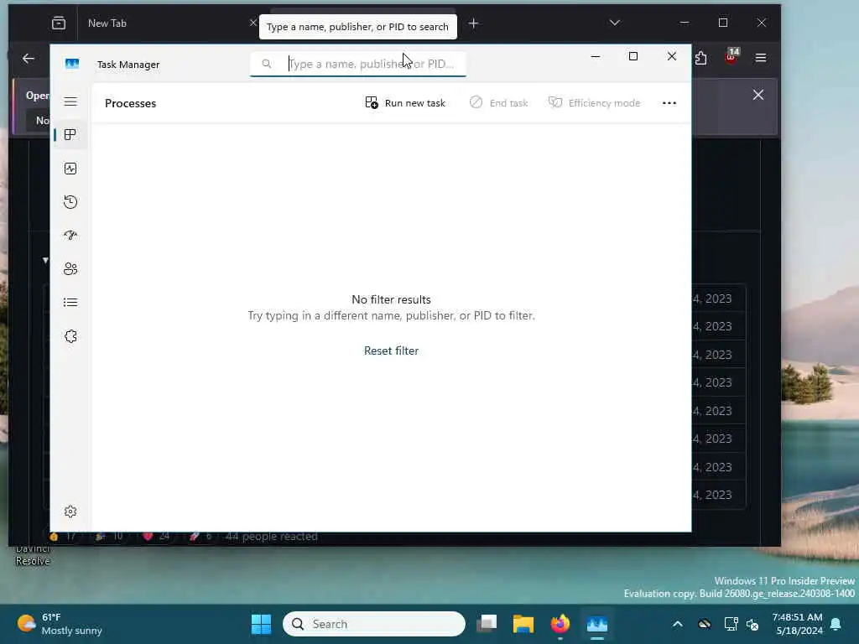Dismiss the browser notification bar with X
This screenshot has height=644, width=859.
(758, 95)
